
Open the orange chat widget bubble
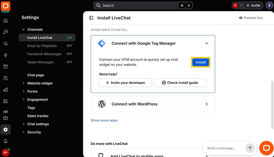coord(266,148)
